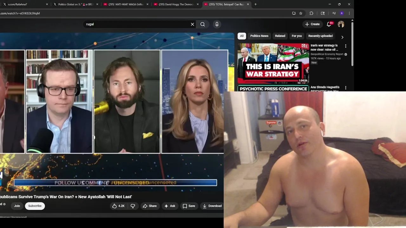The height and width of the screenshot is (228, 406).
Task: Open Iran's war strategy video thumbnail
Action: point(273,63)
